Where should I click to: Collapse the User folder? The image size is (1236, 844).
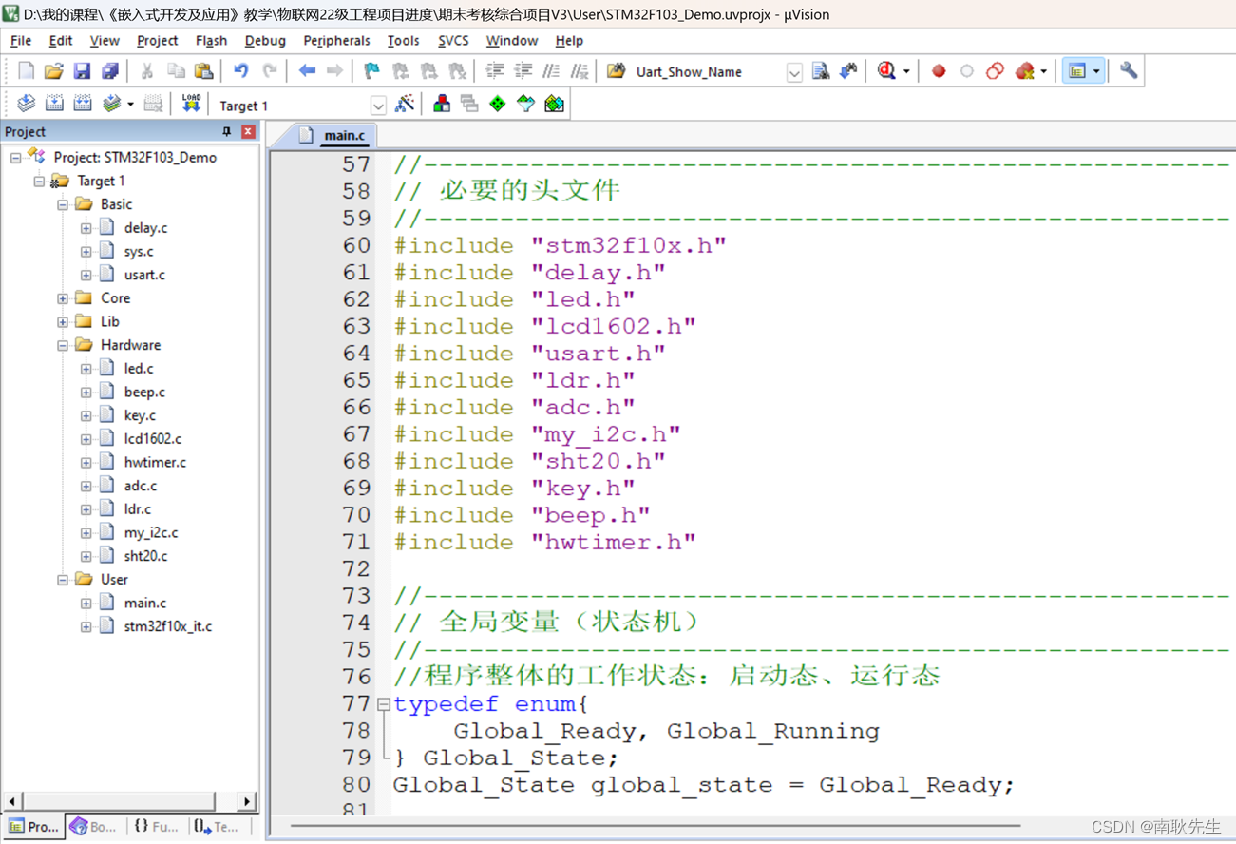point(63,580)
